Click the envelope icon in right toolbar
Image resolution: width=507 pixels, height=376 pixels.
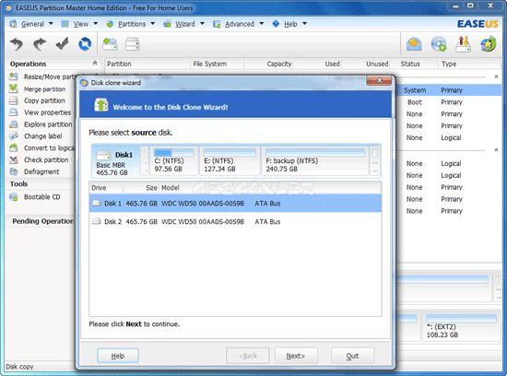pyautogui.click(x=414, y=43)
